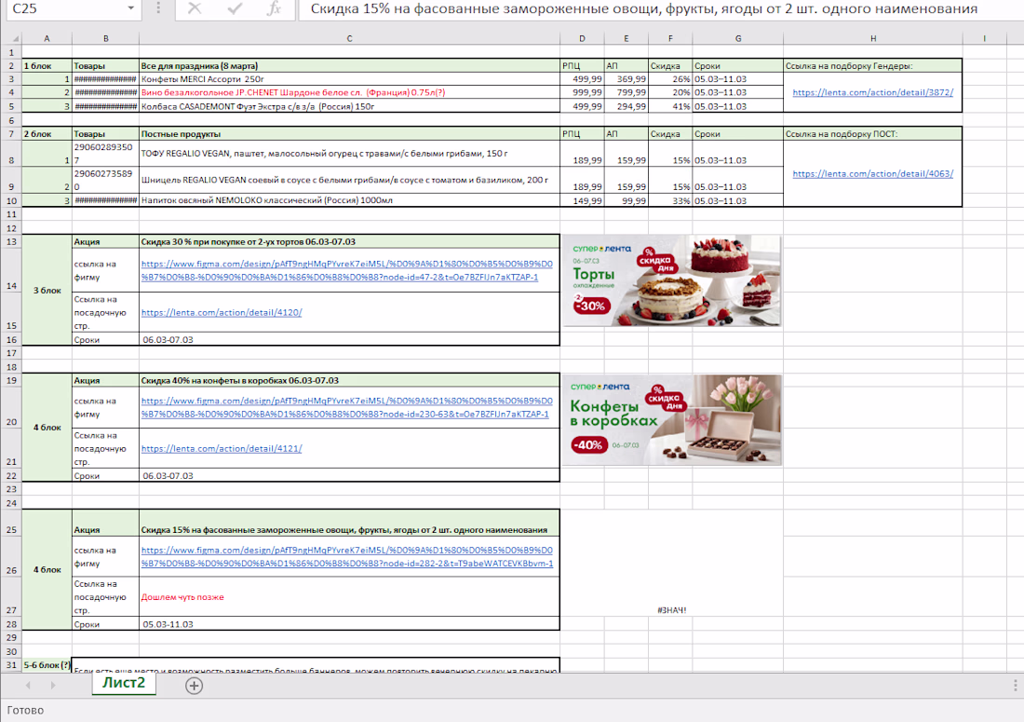The width and height of the screenshot is (1024, 722).
Task: Open lenta.com action detail 3872 link
Action: 872,93
